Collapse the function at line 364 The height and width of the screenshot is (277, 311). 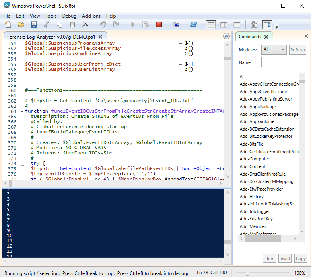(x=21, y=111)
